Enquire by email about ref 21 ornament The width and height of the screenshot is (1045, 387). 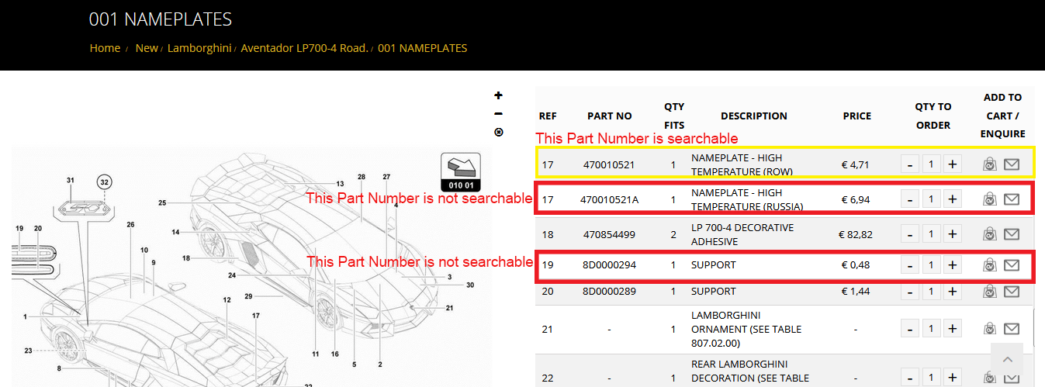tap(1012, 329)
